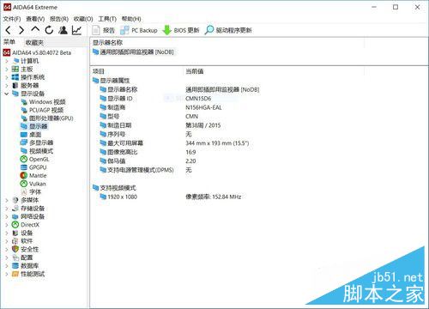Select the 桌面 tree item
429x309 pixels.
[x=31, y=135]
